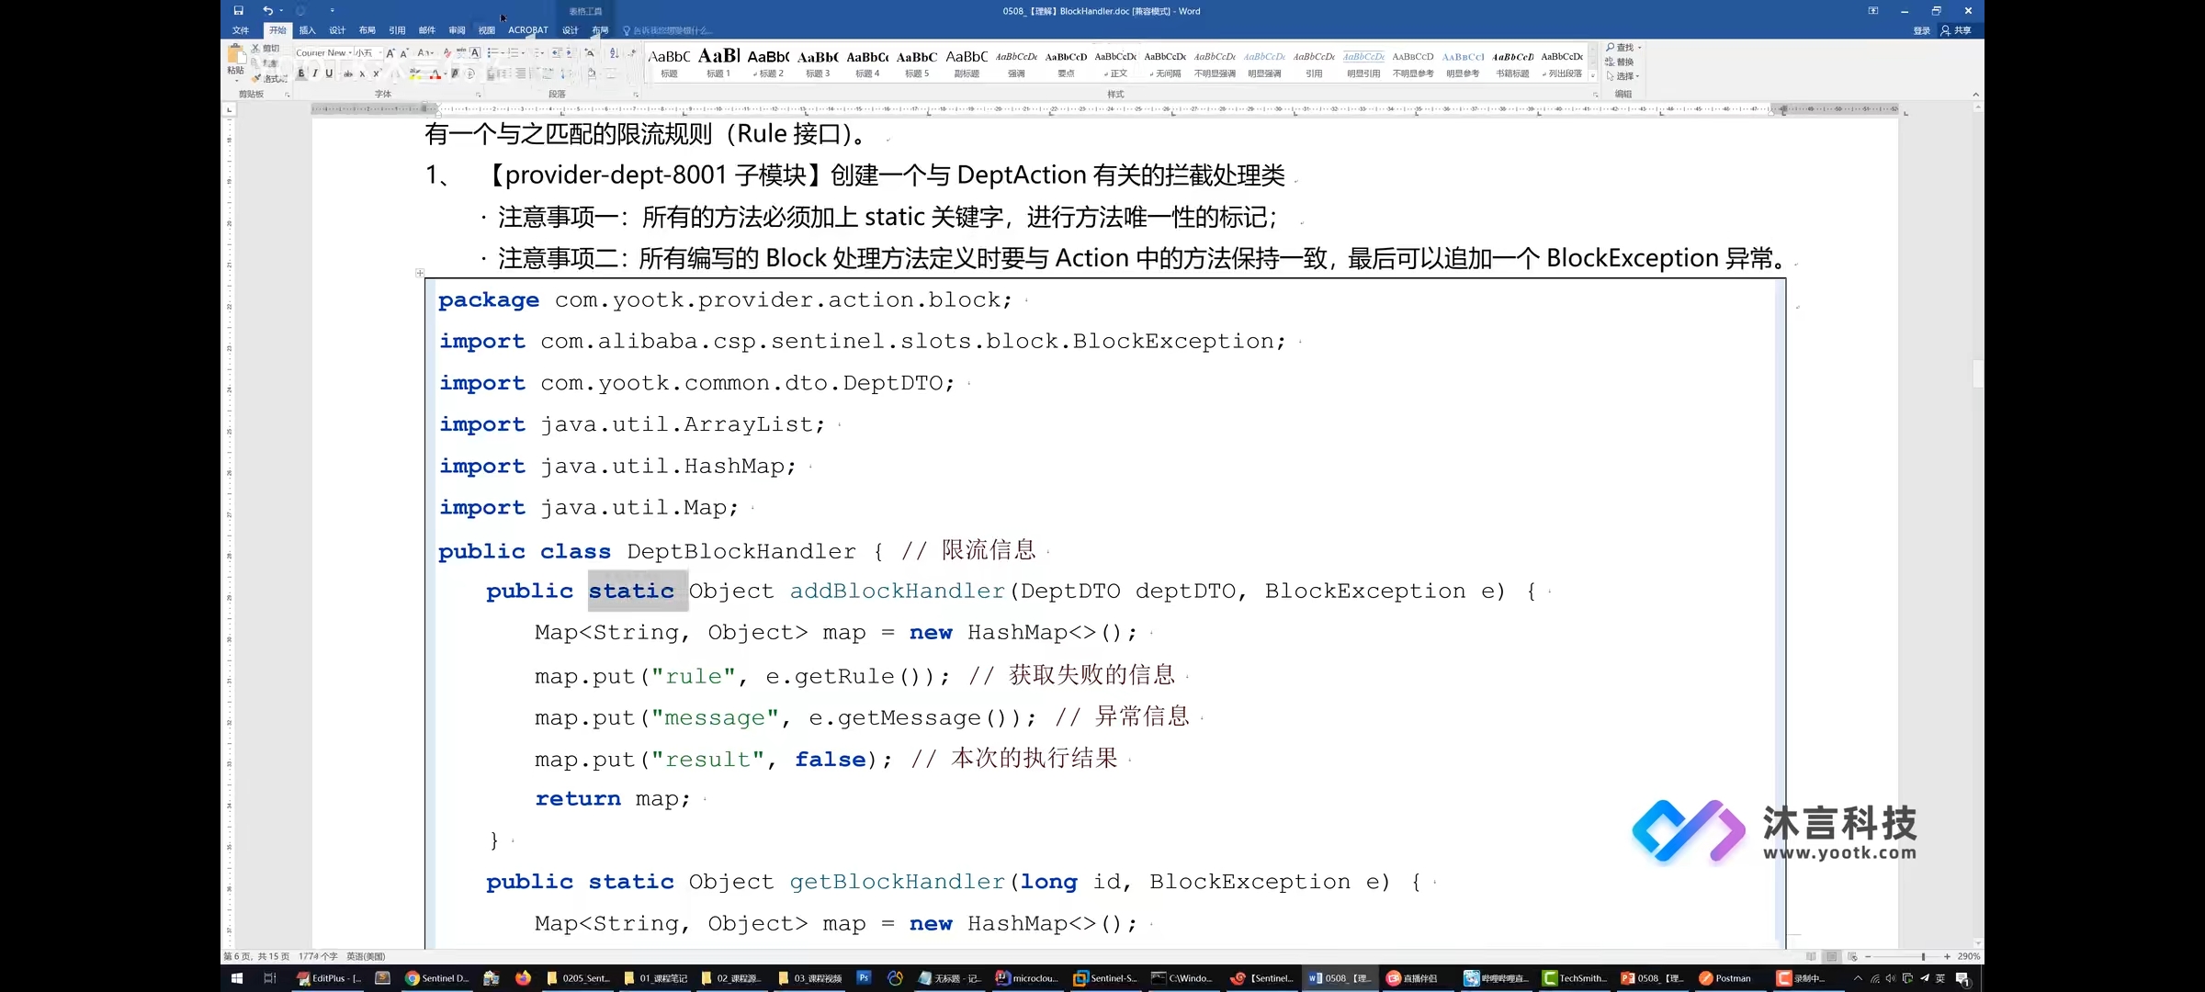Switch to the ACROBAT tab
The image size is (2205, 992).
point(528,30)
